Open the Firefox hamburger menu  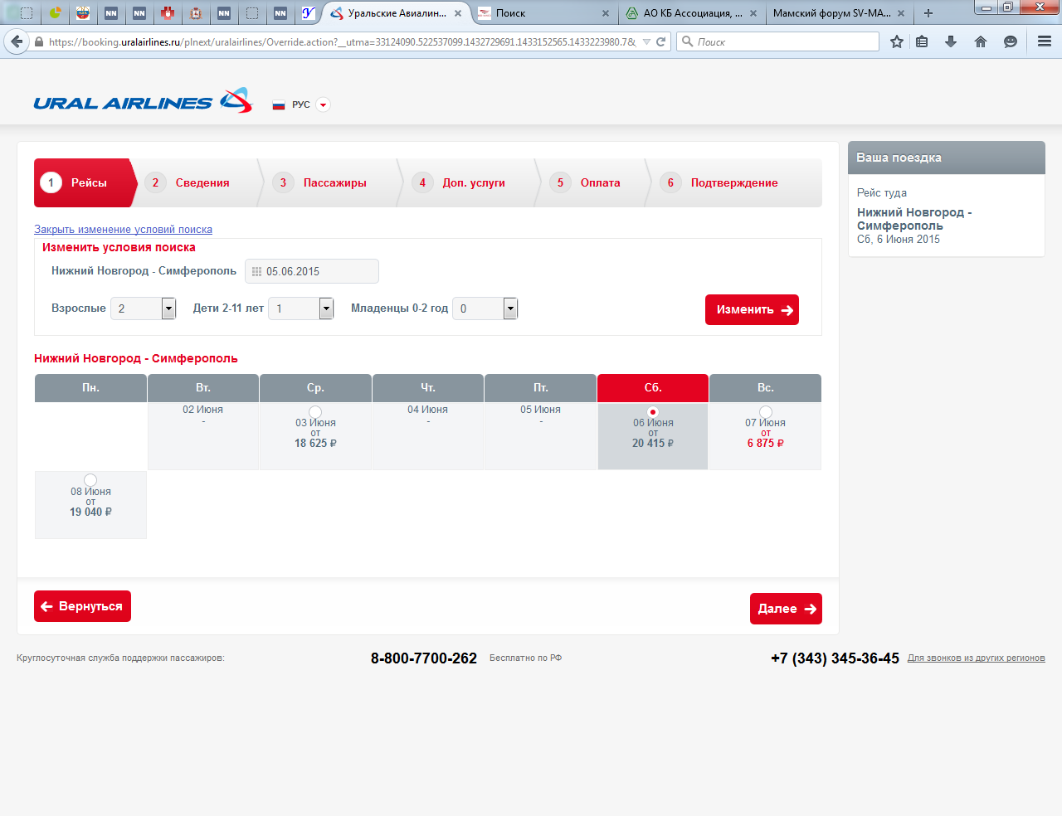tap(1045, 41)
